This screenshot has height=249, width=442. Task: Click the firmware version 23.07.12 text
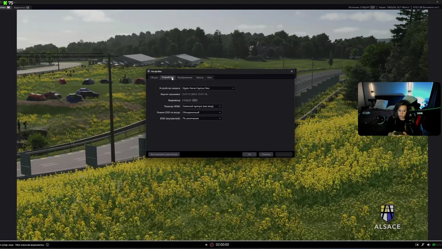pos(194,94)
